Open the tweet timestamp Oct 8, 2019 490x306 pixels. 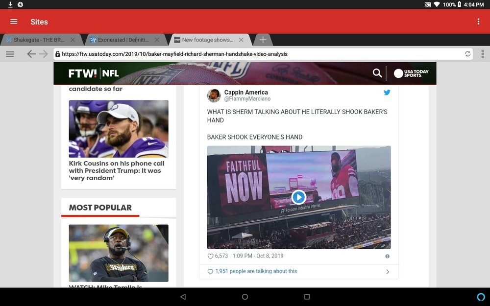(x=258, y=256)
